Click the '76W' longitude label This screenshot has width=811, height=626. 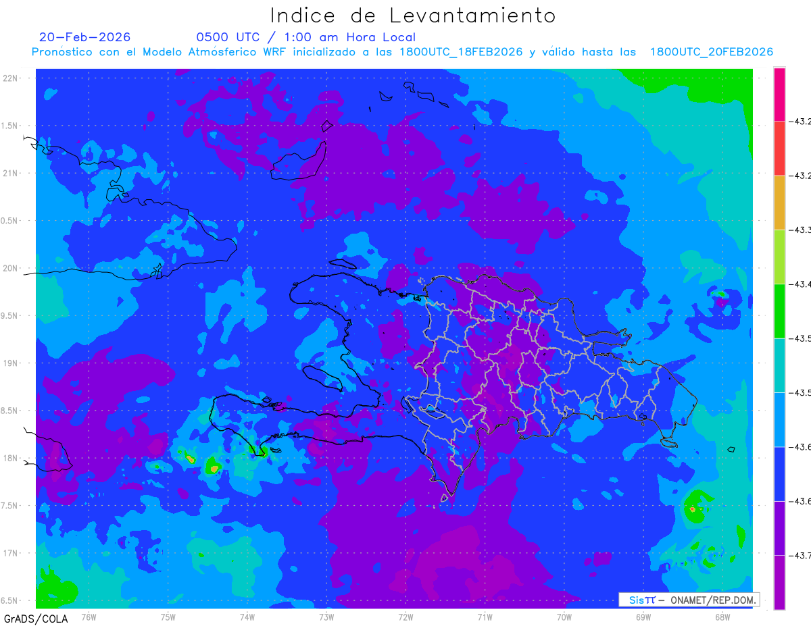[89, 616]
